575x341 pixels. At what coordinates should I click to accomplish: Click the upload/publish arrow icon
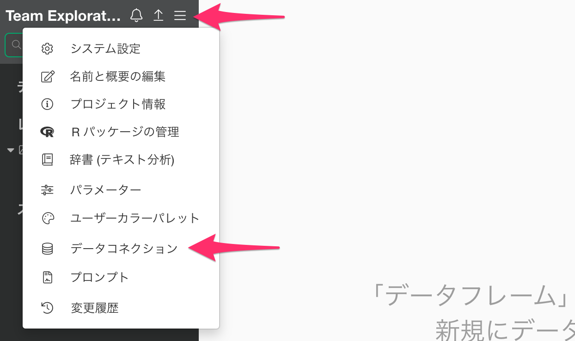[159, 16]
